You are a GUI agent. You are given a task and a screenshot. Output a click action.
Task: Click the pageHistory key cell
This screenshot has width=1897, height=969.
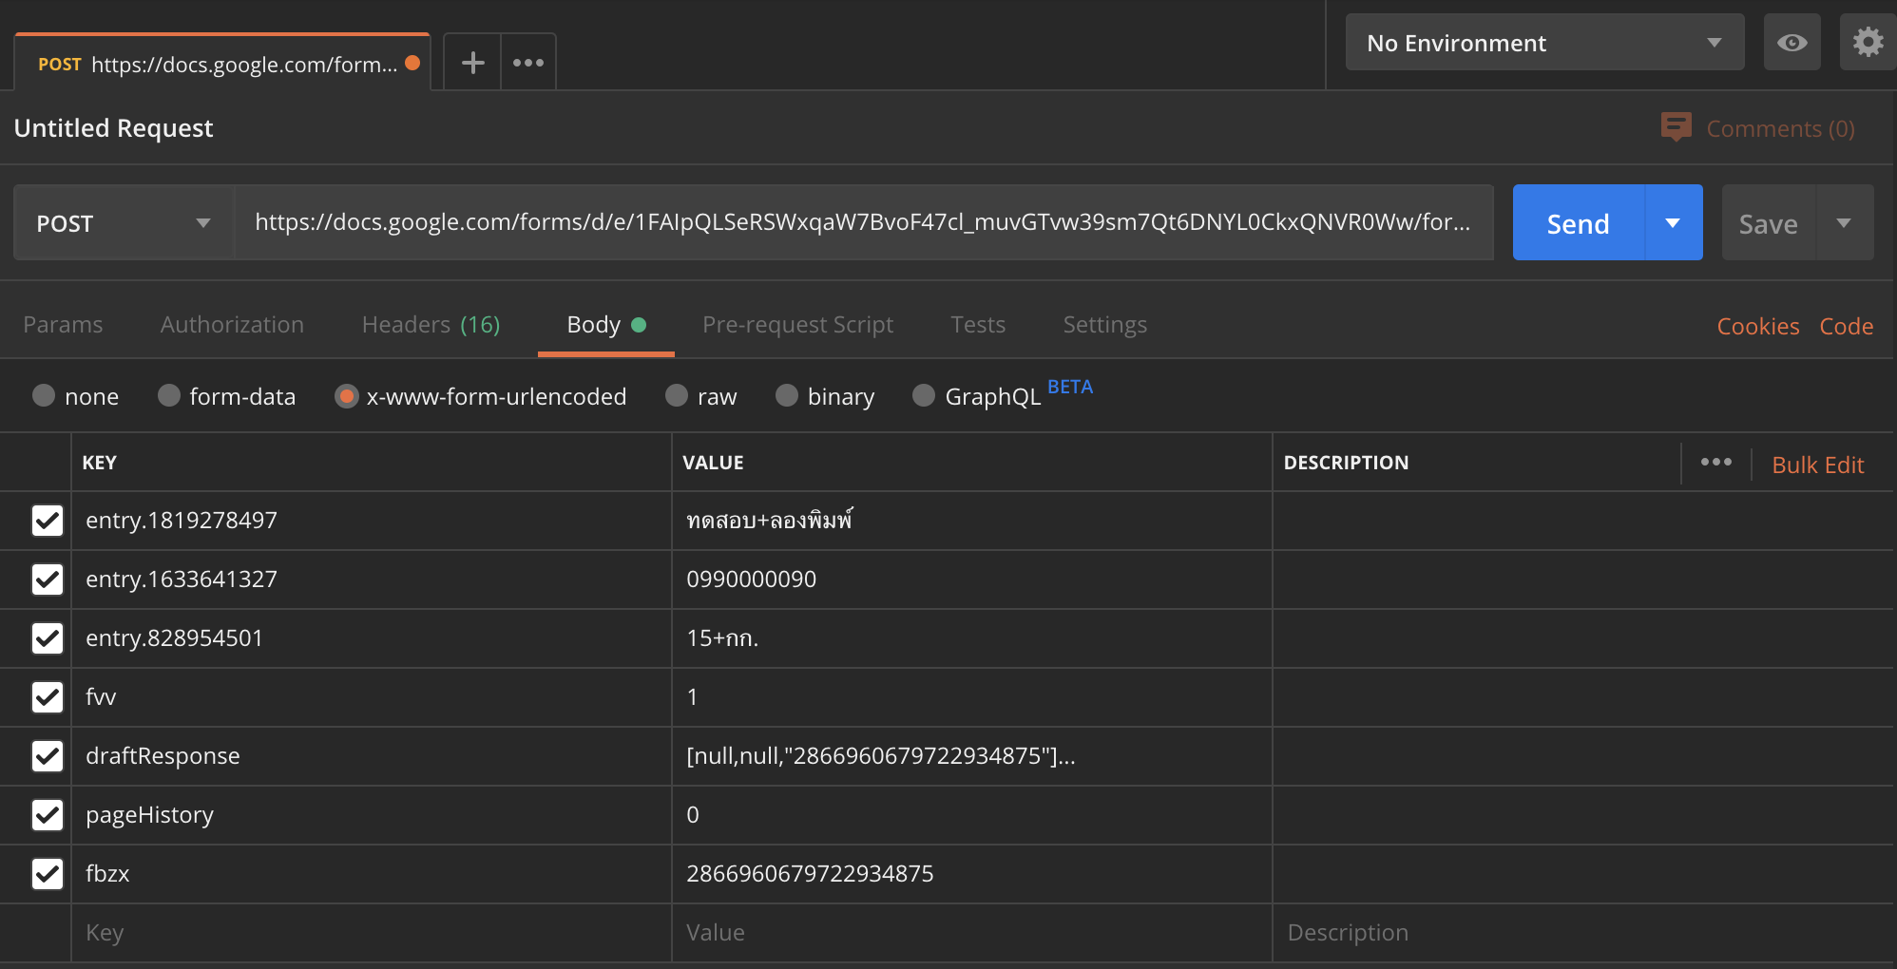point(371,815)
